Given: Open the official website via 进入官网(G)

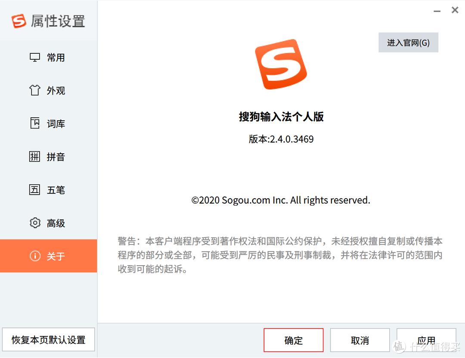Looking at the screenshot, I should [x=408, y=42].
